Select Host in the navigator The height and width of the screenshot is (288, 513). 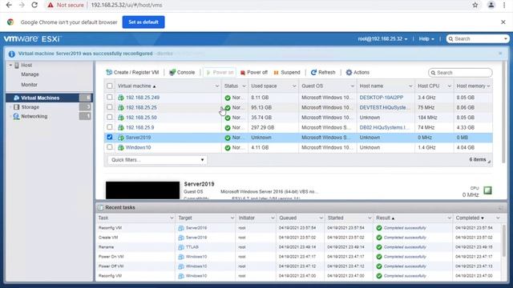tap(26, 66)
